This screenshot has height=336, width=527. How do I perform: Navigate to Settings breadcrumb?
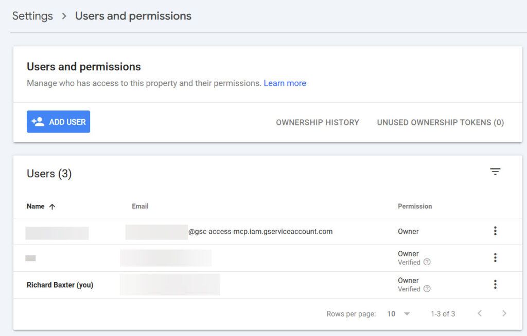point(32,16)
